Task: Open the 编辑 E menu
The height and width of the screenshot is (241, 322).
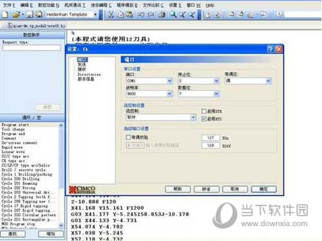Action: pos(26,5)
